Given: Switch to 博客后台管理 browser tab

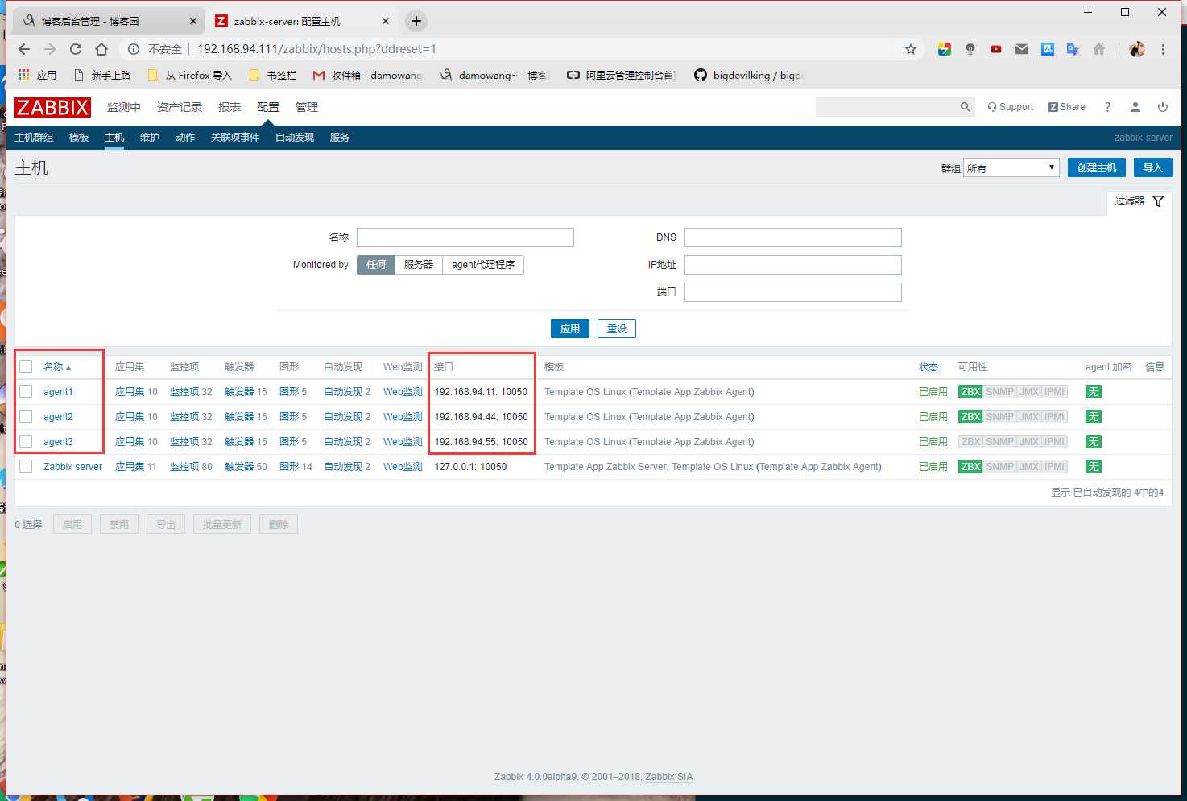Looking at the screenshot, I should (107, 21).
